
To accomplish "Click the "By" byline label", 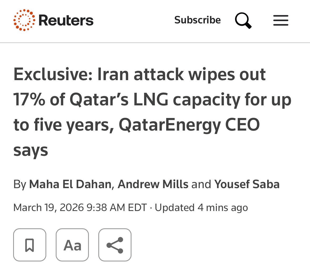I will [20, 184].
